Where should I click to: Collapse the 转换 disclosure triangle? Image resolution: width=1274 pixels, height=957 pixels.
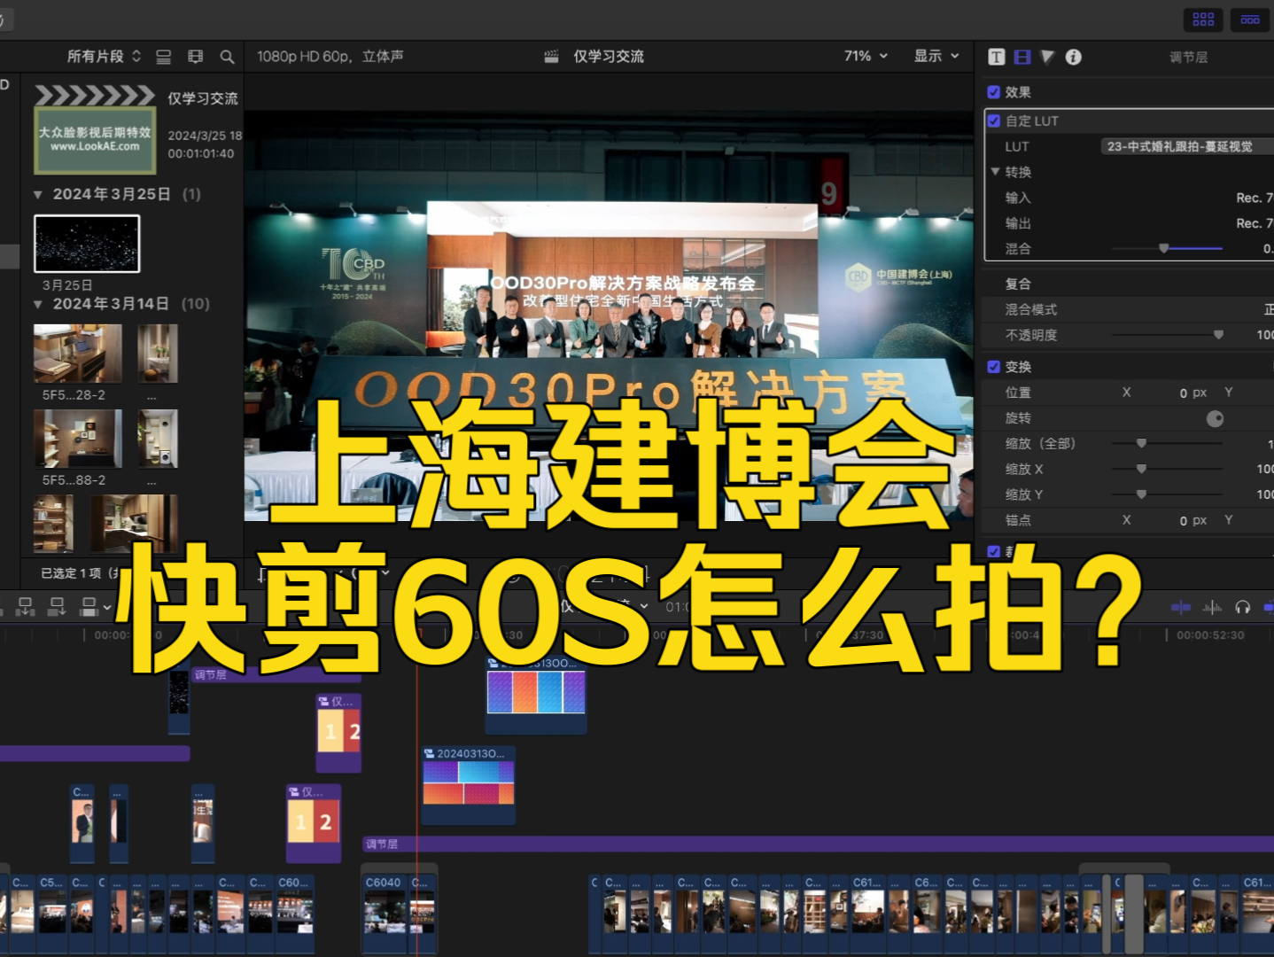point(996,172)
